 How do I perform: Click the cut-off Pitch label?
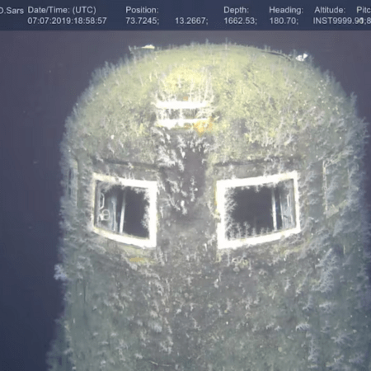pyautogui.click(x=364, y=10)
